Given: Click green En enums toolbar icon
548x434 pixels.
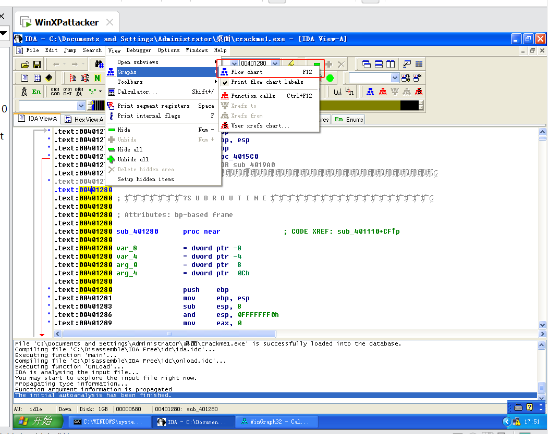Looking at the screenshot, I should click(x=36, y=92).
